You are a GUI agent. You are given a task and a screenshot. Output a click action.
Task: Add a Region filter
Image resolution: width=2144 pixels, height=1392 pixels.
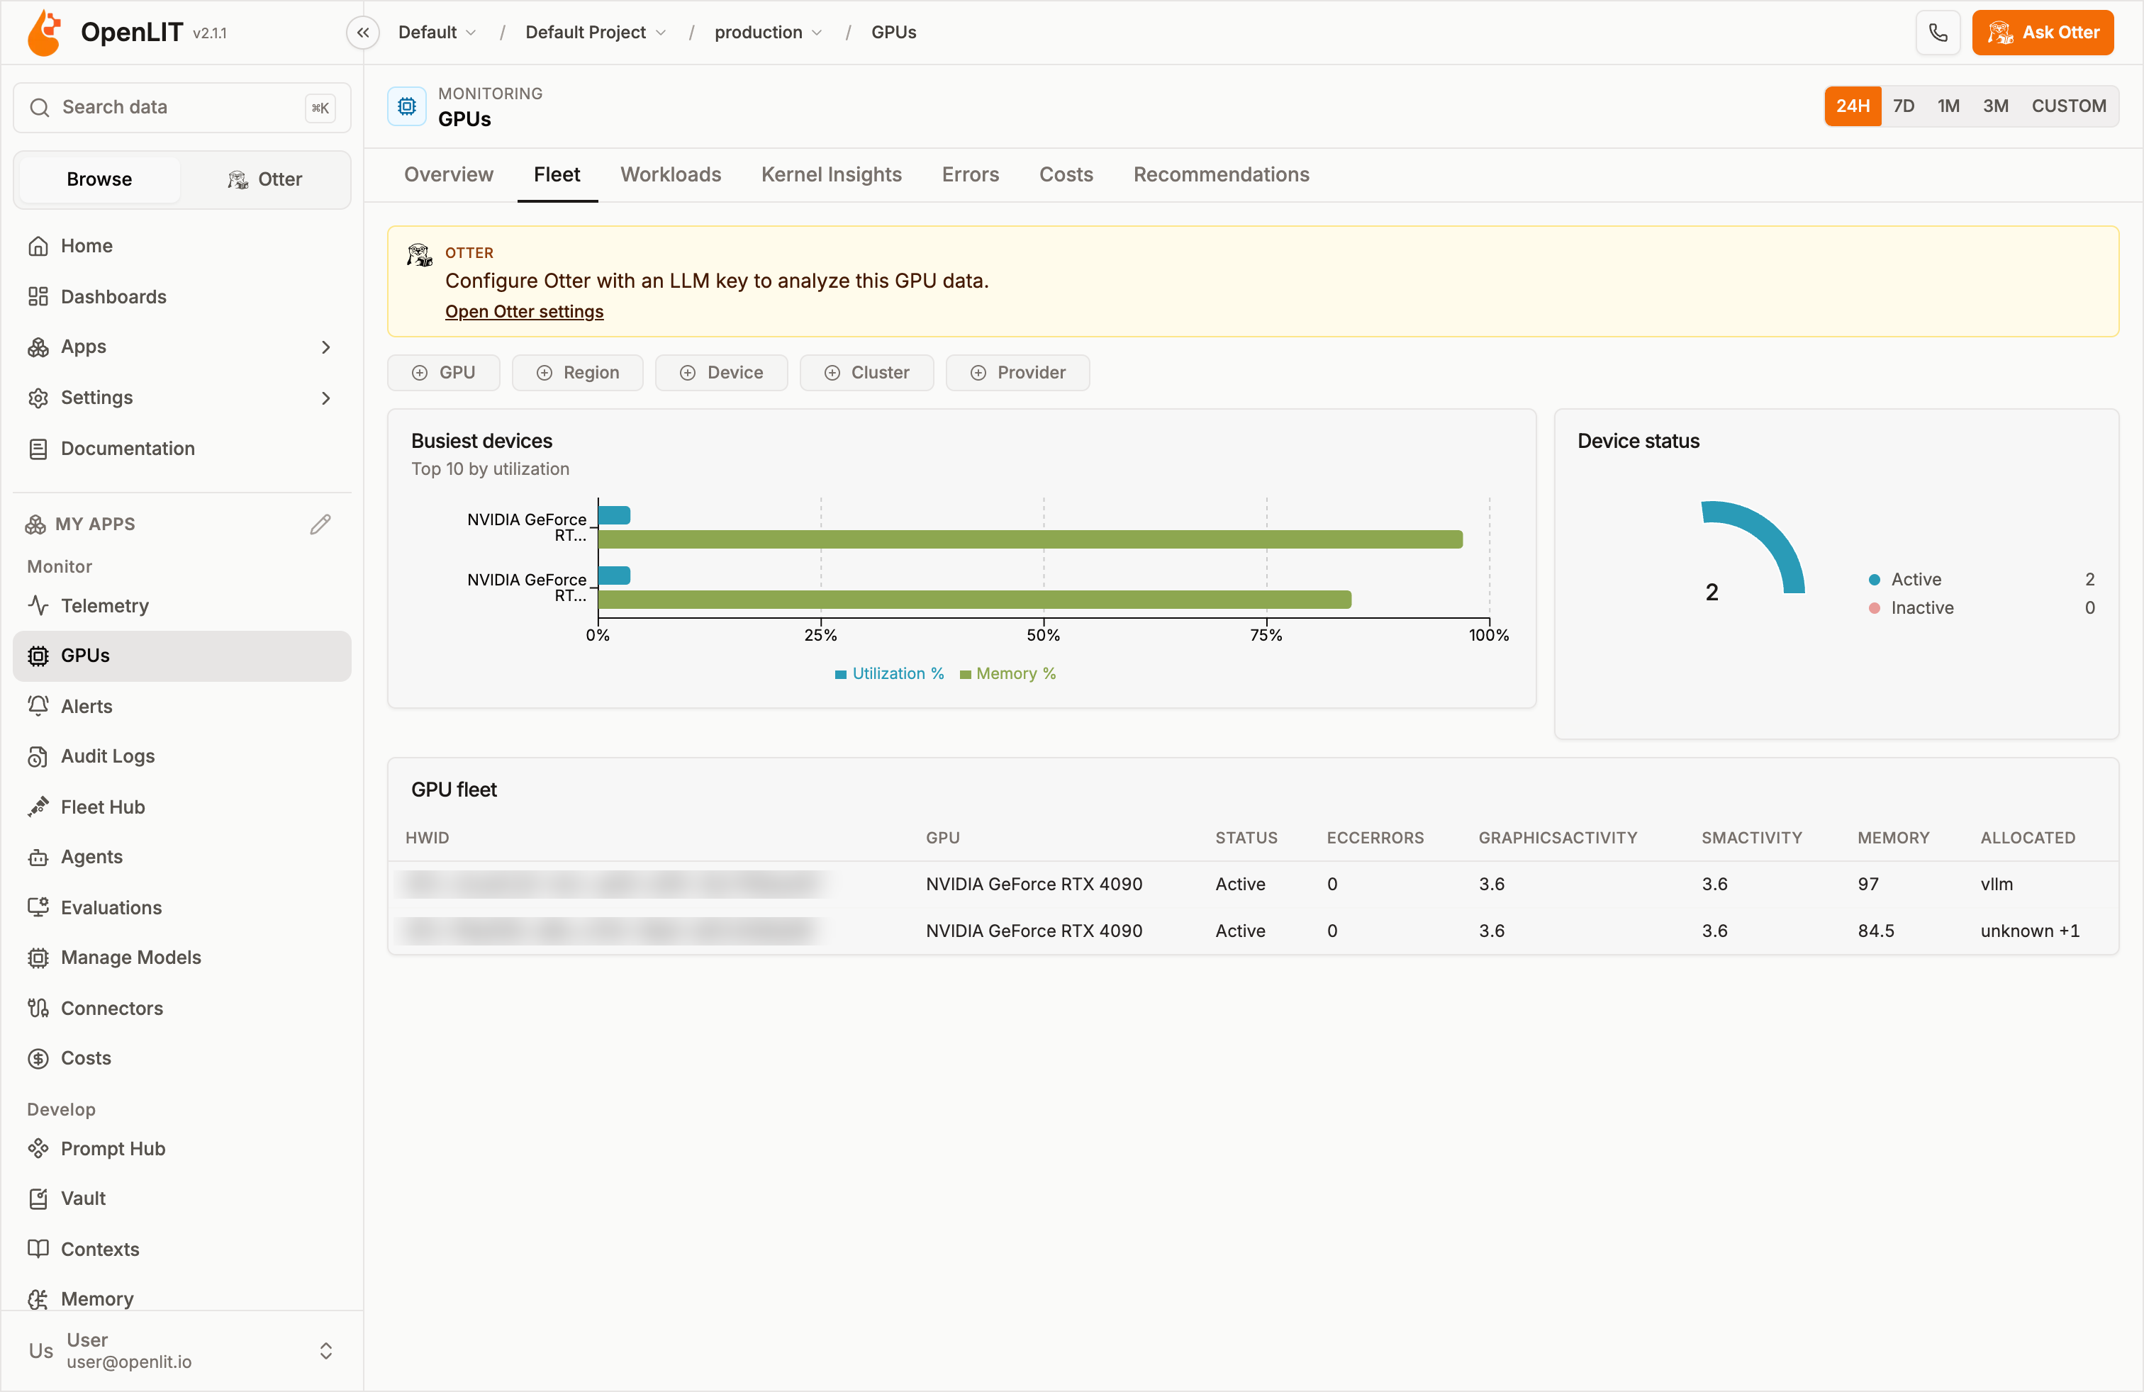pyautogui.click(x=577, y=373)
